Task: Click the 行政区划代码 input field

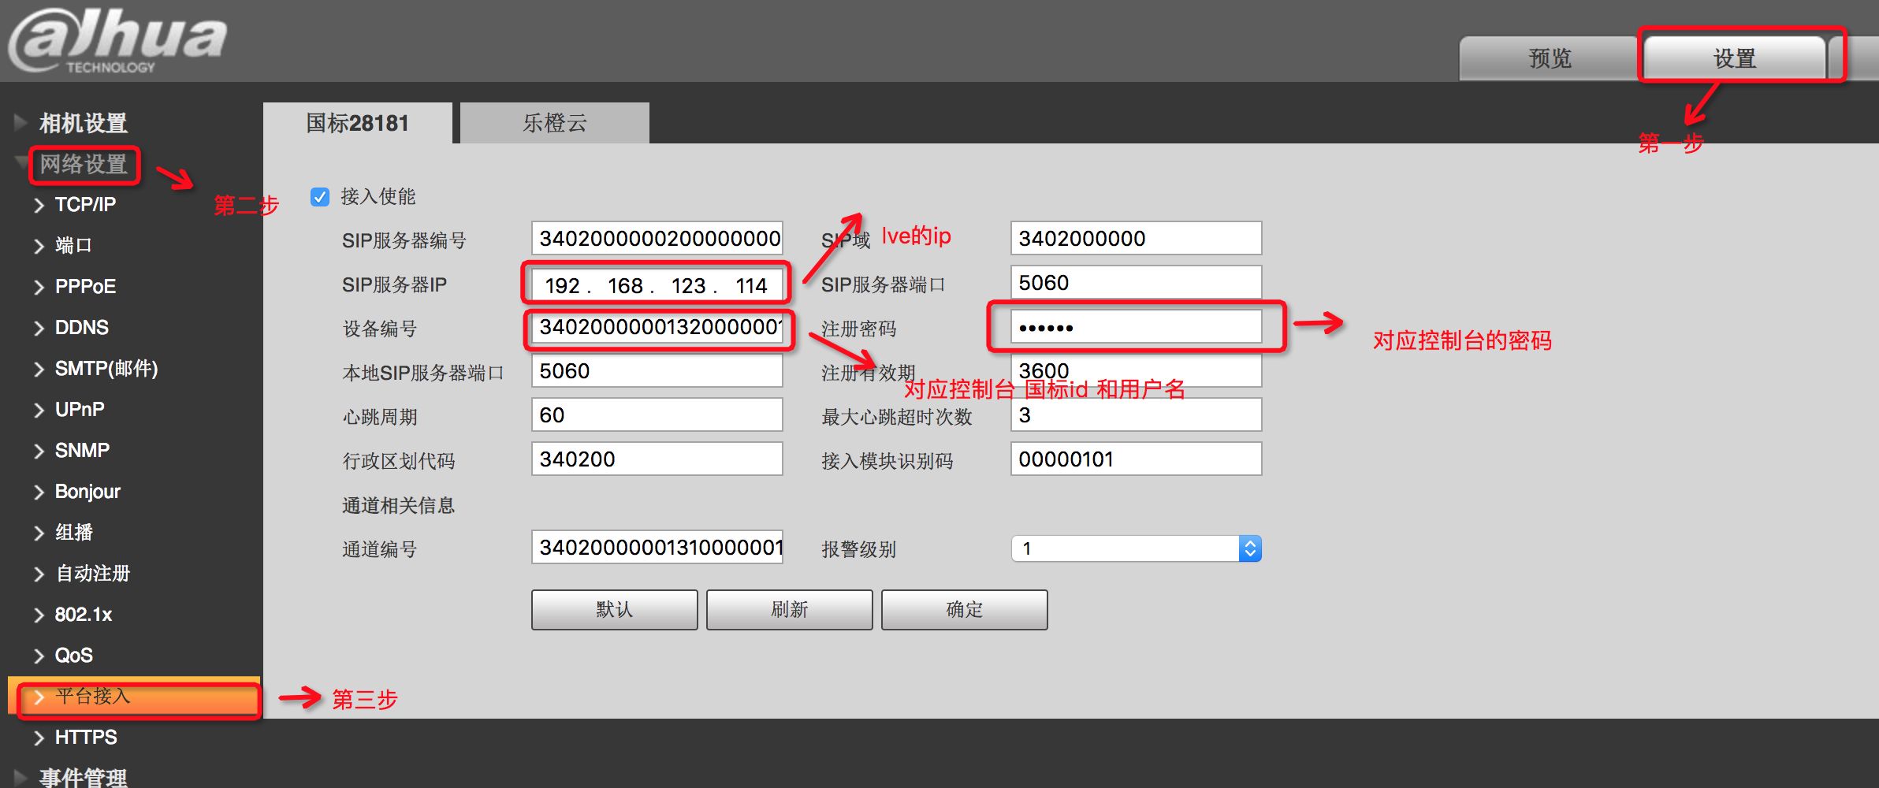Action: 657,459
